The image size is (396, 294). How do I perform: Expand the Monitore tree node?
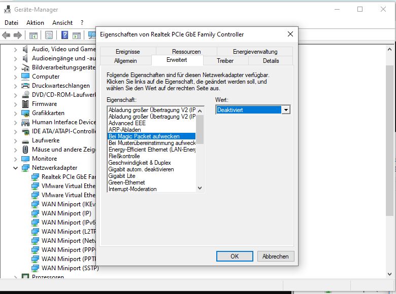[15, 159]
